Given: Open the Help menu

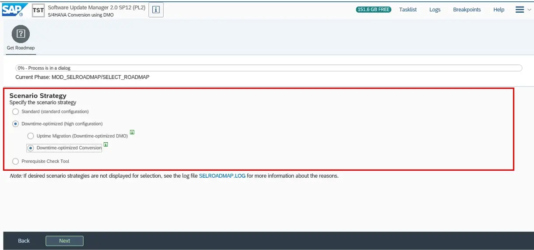Looking at the screenshot, I should [x=499, y=10].
